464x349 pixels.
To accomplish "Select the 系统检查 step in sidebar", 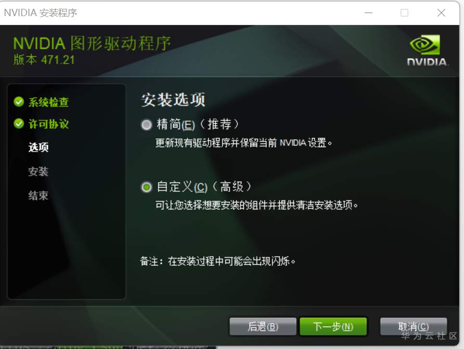I will point(48,102).
